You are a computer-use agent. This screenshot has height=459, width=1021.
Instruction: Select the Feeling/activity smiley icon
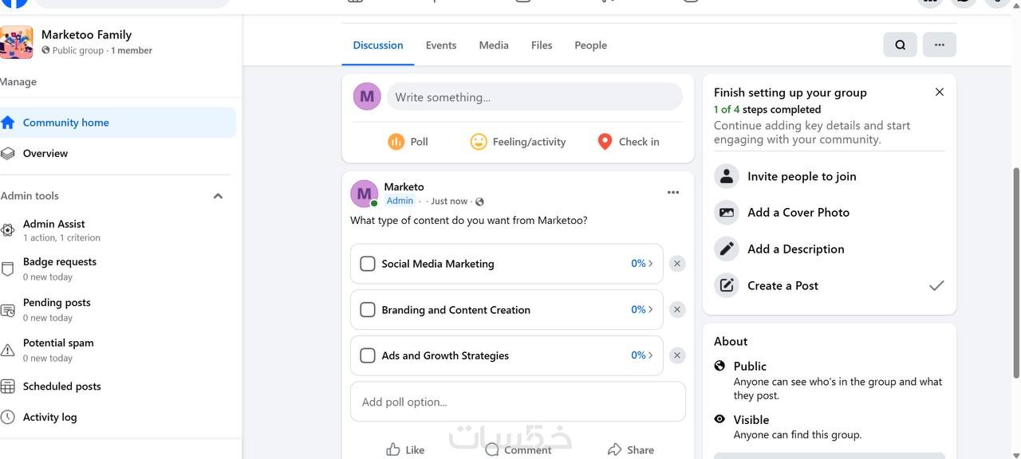pyautogui.click(x=479, y=142)
